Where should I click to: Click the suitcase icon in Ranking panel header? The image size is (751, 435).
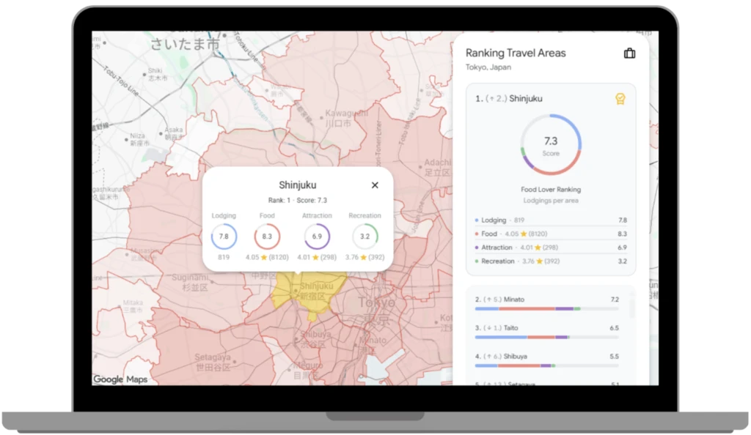click(629, 53)
